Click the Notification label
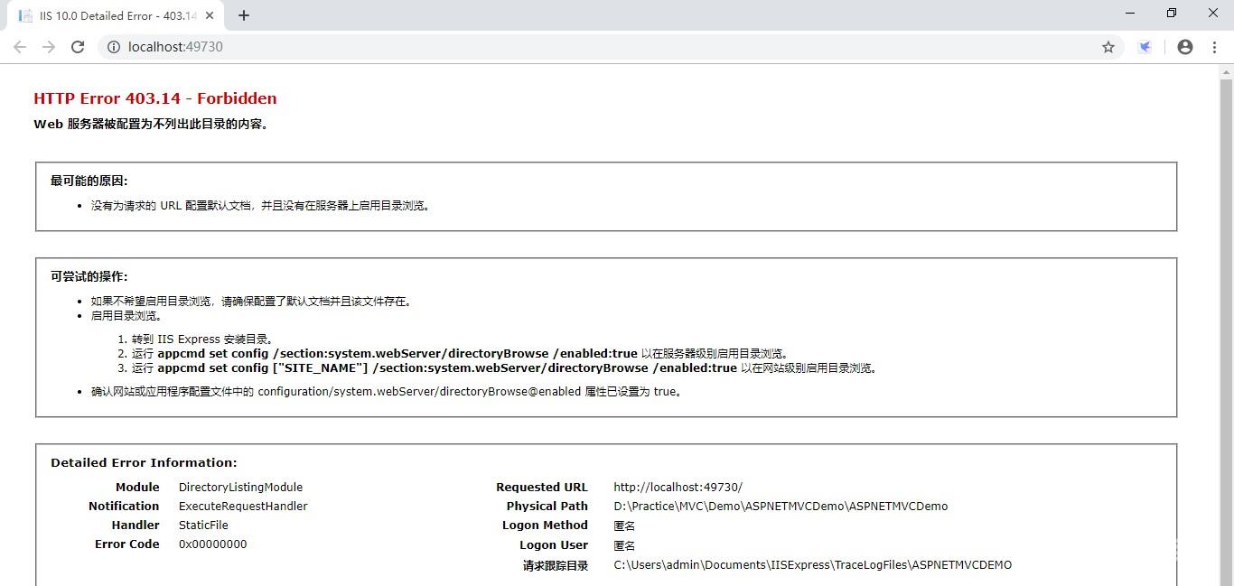Image resolution: width=1234 pixels, height=586 pixels. 124,506
